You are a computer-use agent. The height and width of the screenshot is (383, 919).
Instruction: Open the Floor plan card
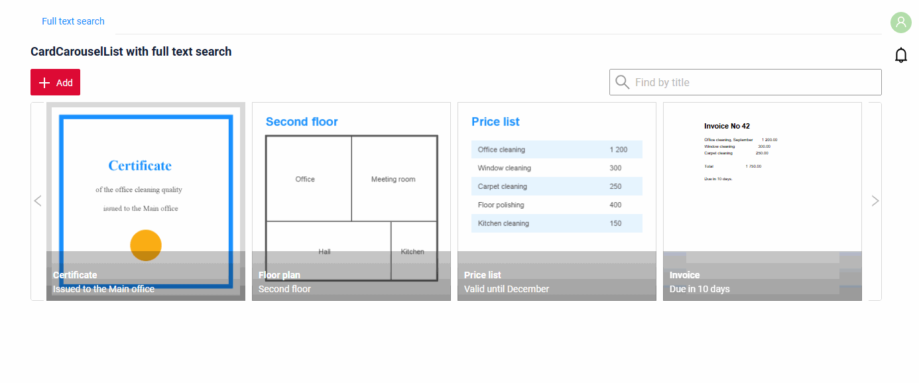(351, 201)
